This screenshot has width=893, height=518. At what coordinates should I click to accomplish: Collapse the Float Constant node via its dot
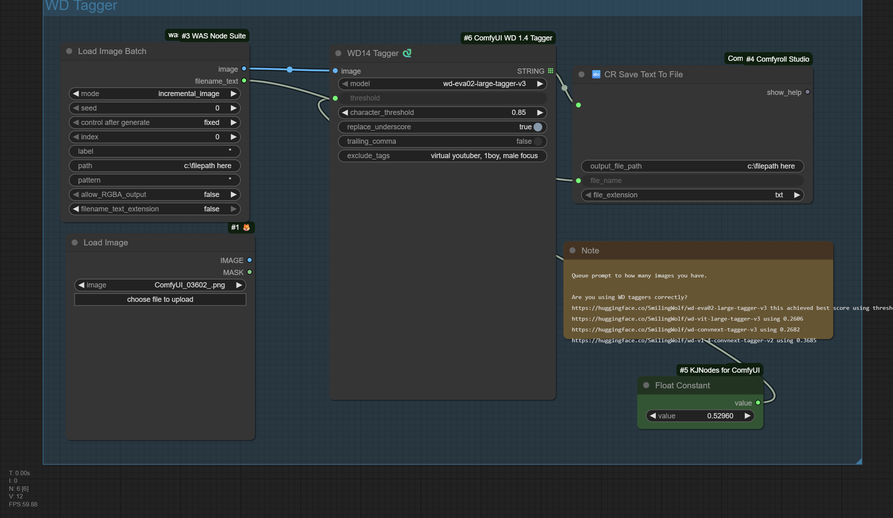tap(646, 385)
